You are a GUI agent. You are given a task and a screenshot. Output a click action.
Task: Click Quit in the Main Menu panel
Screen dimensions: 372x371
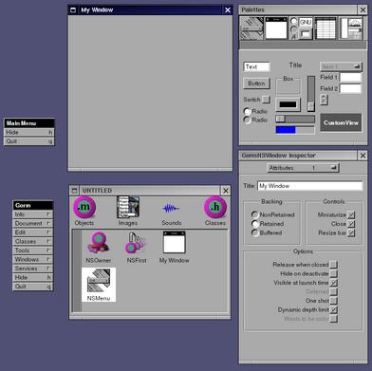point(29,141)
